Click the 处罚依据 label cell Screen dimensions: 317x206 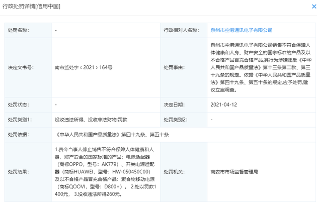28,135
